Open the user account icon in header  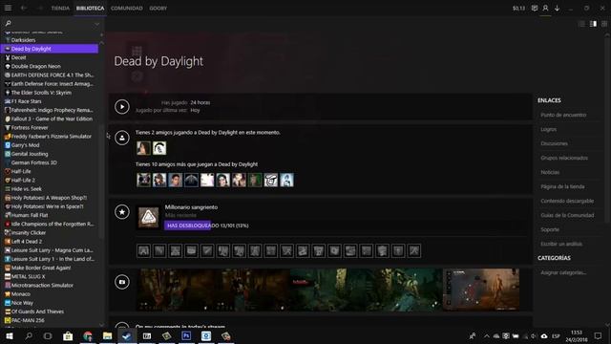[x=545, y=8]
